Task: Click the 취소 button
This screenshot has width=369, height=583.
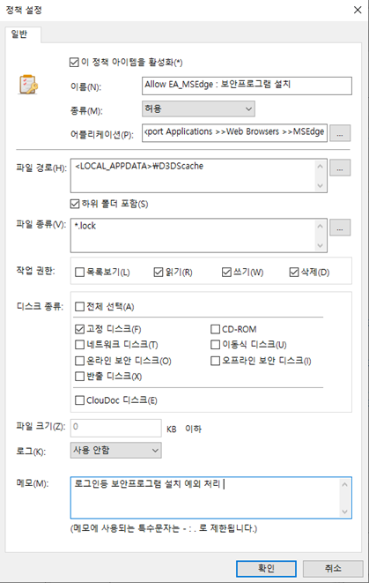Action: pyautogui.click(x=333, y=569)
